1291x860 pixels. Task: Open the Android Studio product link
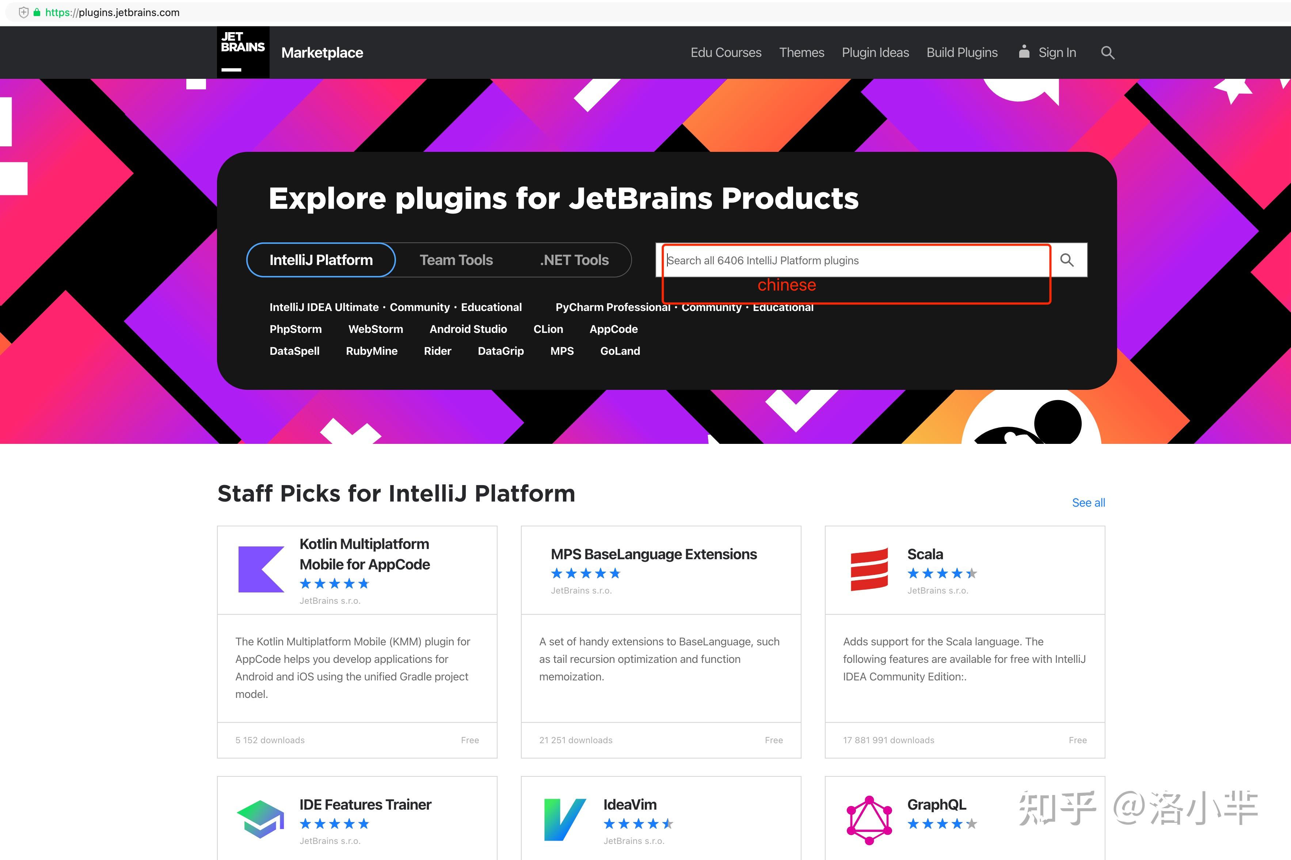(468, 329)
